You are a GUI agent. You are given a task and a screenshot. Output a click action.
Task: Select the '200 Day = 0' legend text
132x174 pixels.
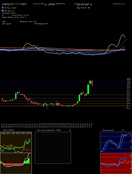click(9, 11)
